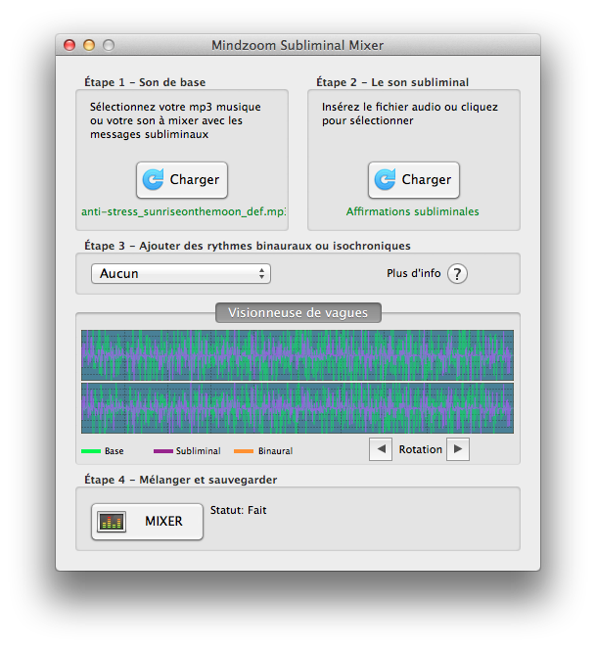Click the Étape 2 – Le son subliminal heading

[x=392, y=82]
